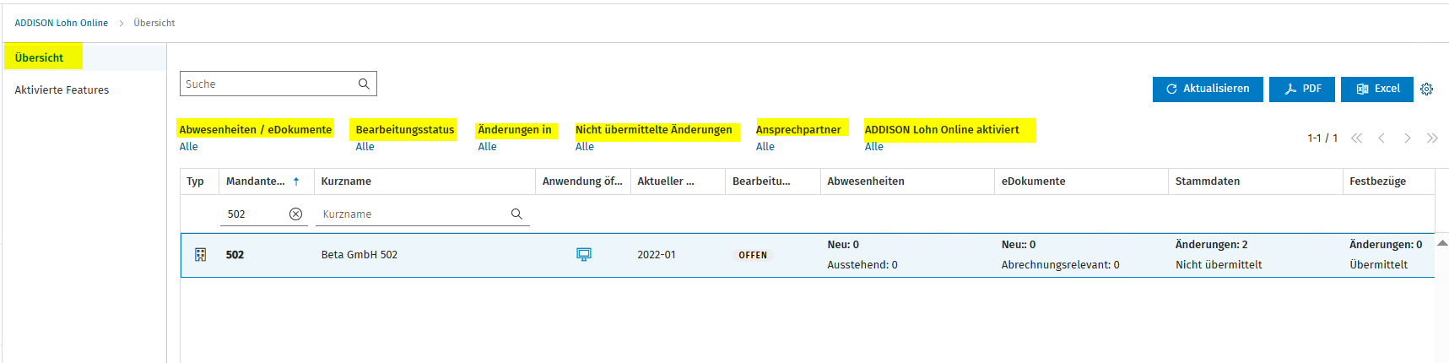Open Abwesenheiten / eDokumente filter dropdown
Viewport: 1449px width, 363px height.
[x=188, y=147]
